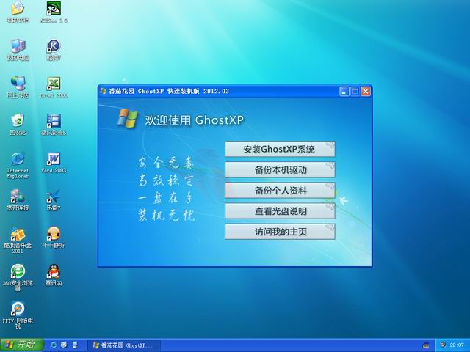Open ACDSee desktop shortcut
Screen dimensions: 470x352
click(x=54, y=10)
